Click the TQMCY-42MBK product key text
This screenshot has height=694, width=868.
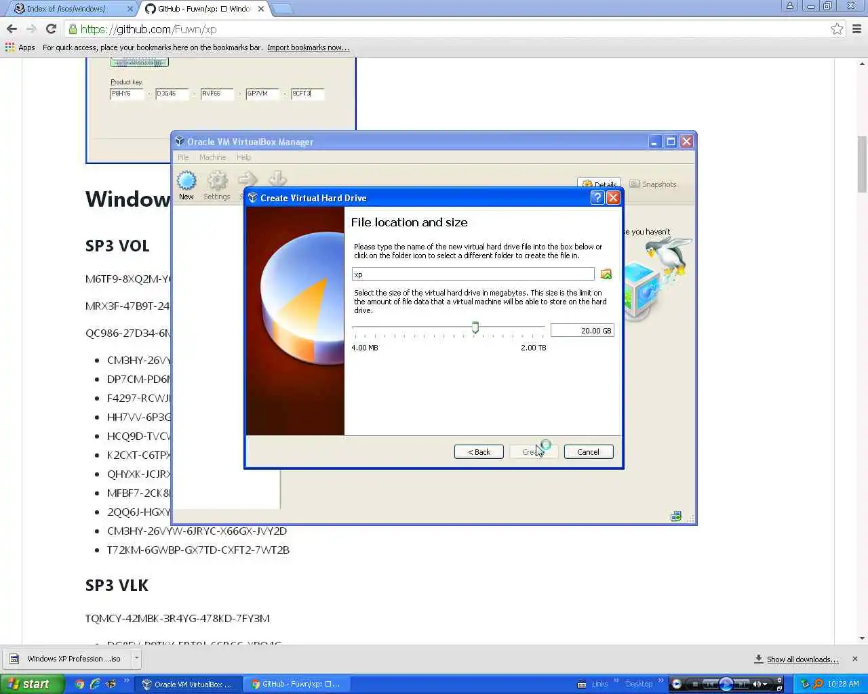coord(177,618)
